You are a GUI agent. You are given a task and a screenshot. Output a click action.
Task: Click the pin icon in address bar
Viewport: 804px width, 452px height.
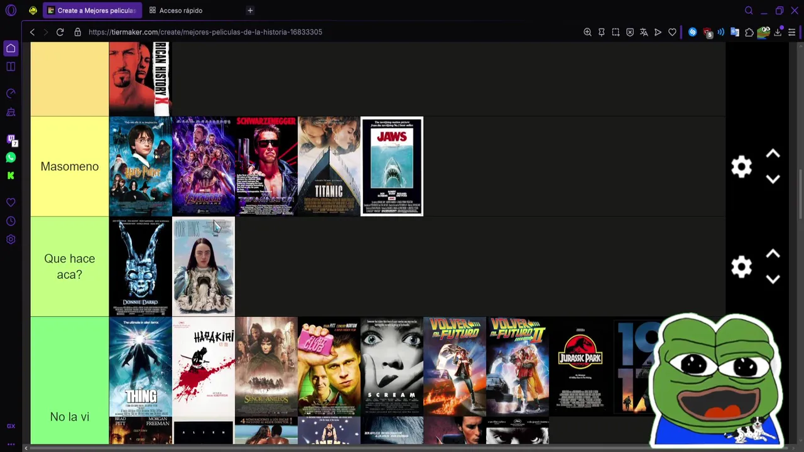click(x=602, y=32)
